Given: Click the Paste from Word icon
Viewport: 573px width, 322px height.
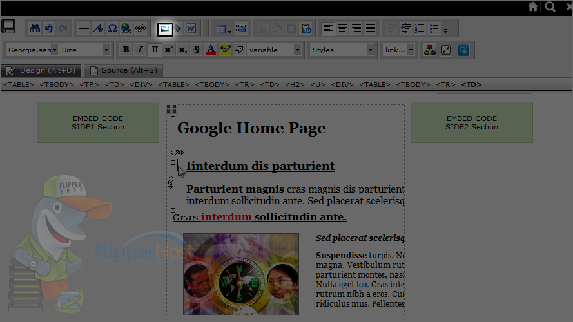Looking at the screenshot, I should coord(191,28).
